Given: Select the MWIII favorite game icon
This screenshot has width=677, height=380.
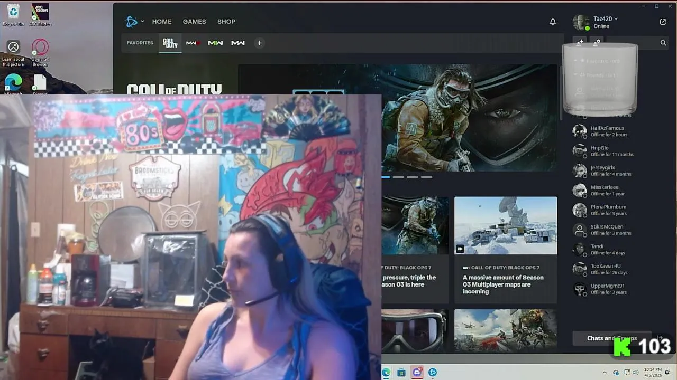Looking at the screenshot, I should (193, 43).
